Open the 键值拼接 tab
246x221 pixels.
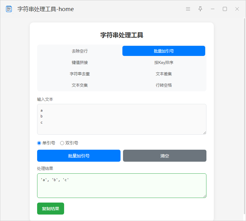80,62
